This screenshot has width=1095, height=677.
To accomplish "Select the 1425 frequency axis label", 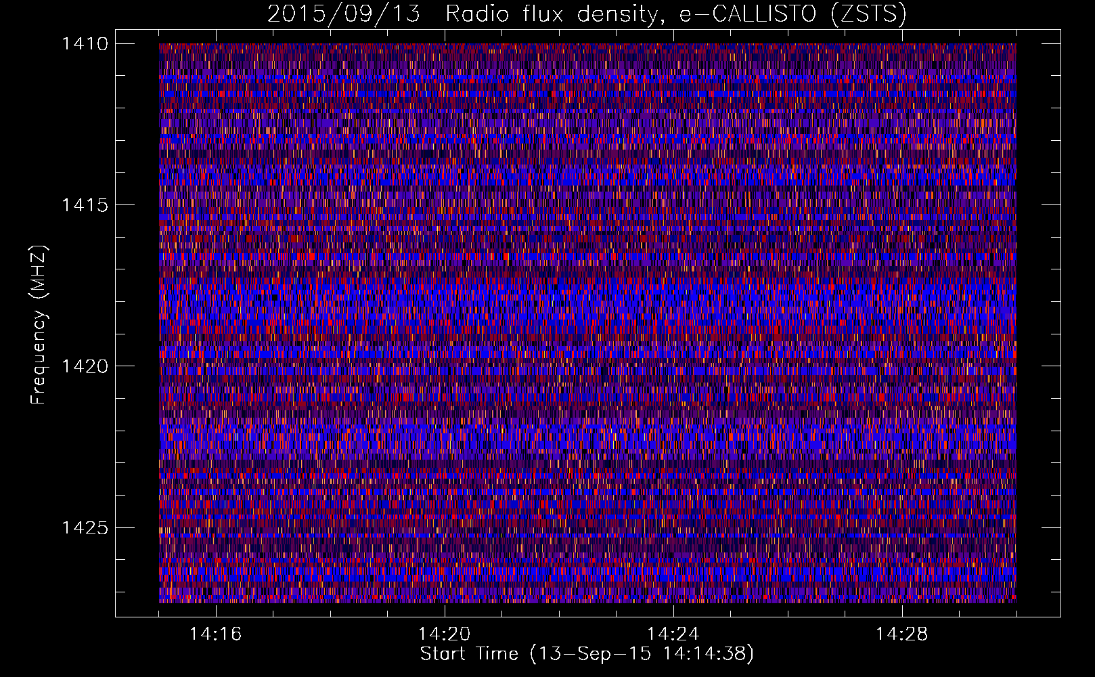I will 85,527.
